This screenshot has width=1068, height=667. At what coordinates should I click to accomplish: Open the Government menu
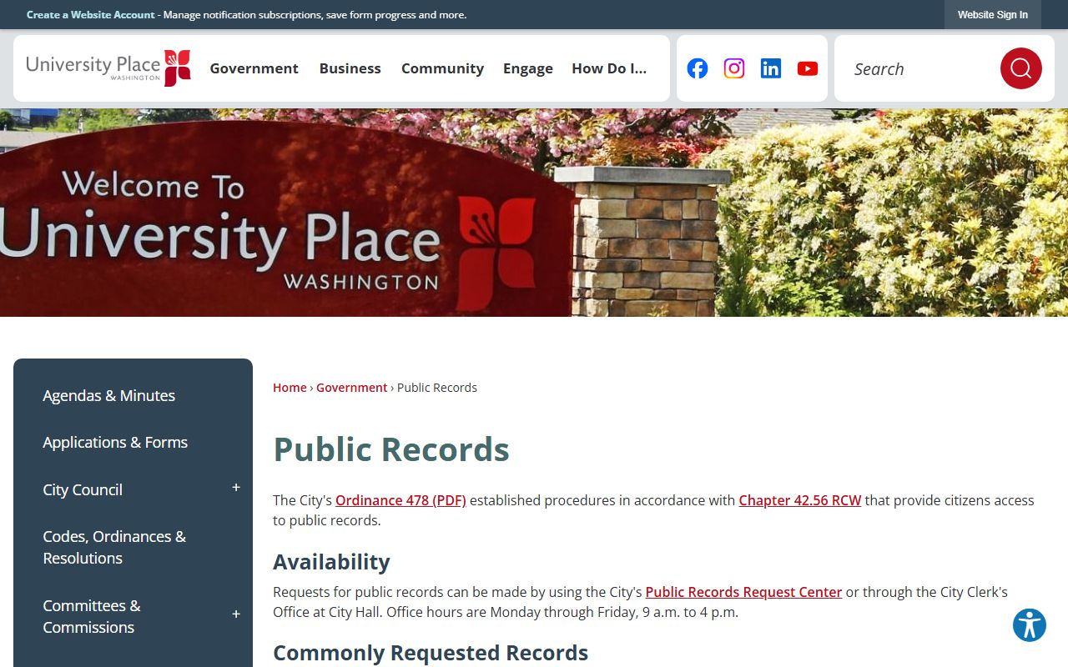254,68
